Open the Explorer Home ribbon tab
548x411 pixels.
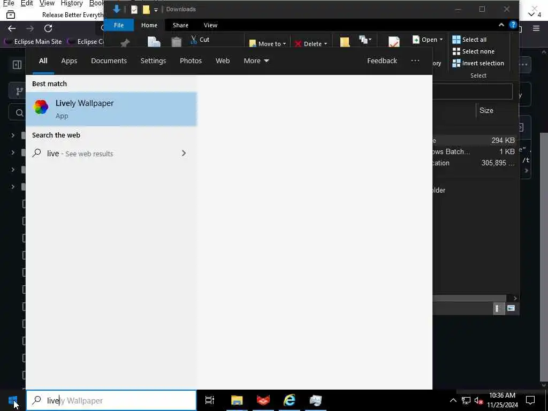[149, 25]
